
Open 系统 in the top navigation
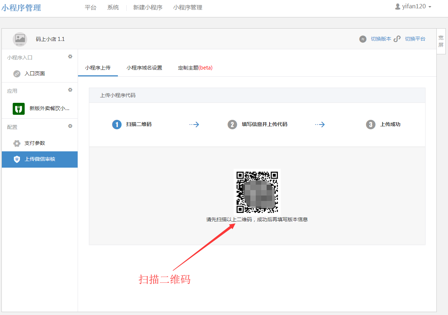point(113,8)
